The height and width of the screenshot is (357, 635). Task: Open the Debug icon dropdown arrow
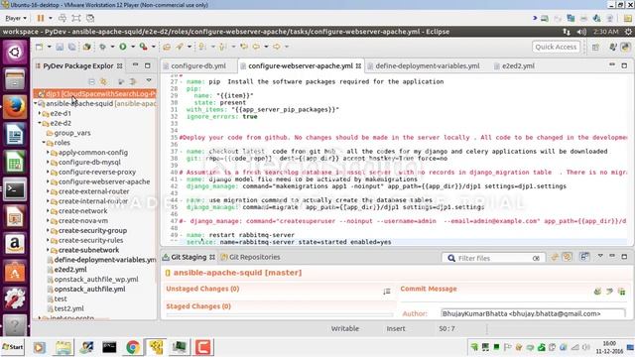(112, 47)
